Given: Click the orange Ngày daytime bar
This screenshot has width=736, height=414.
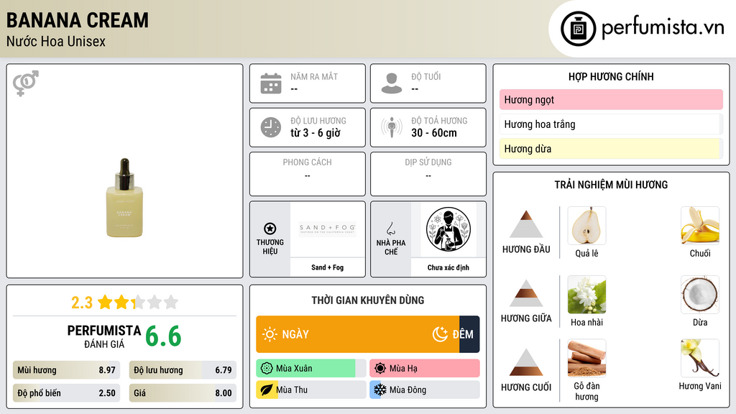Looking at the screenshot, I should tap(358, 334).
